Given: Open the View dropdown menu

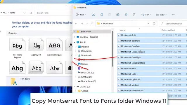Looking at the screenshot, I should [161, 15].
